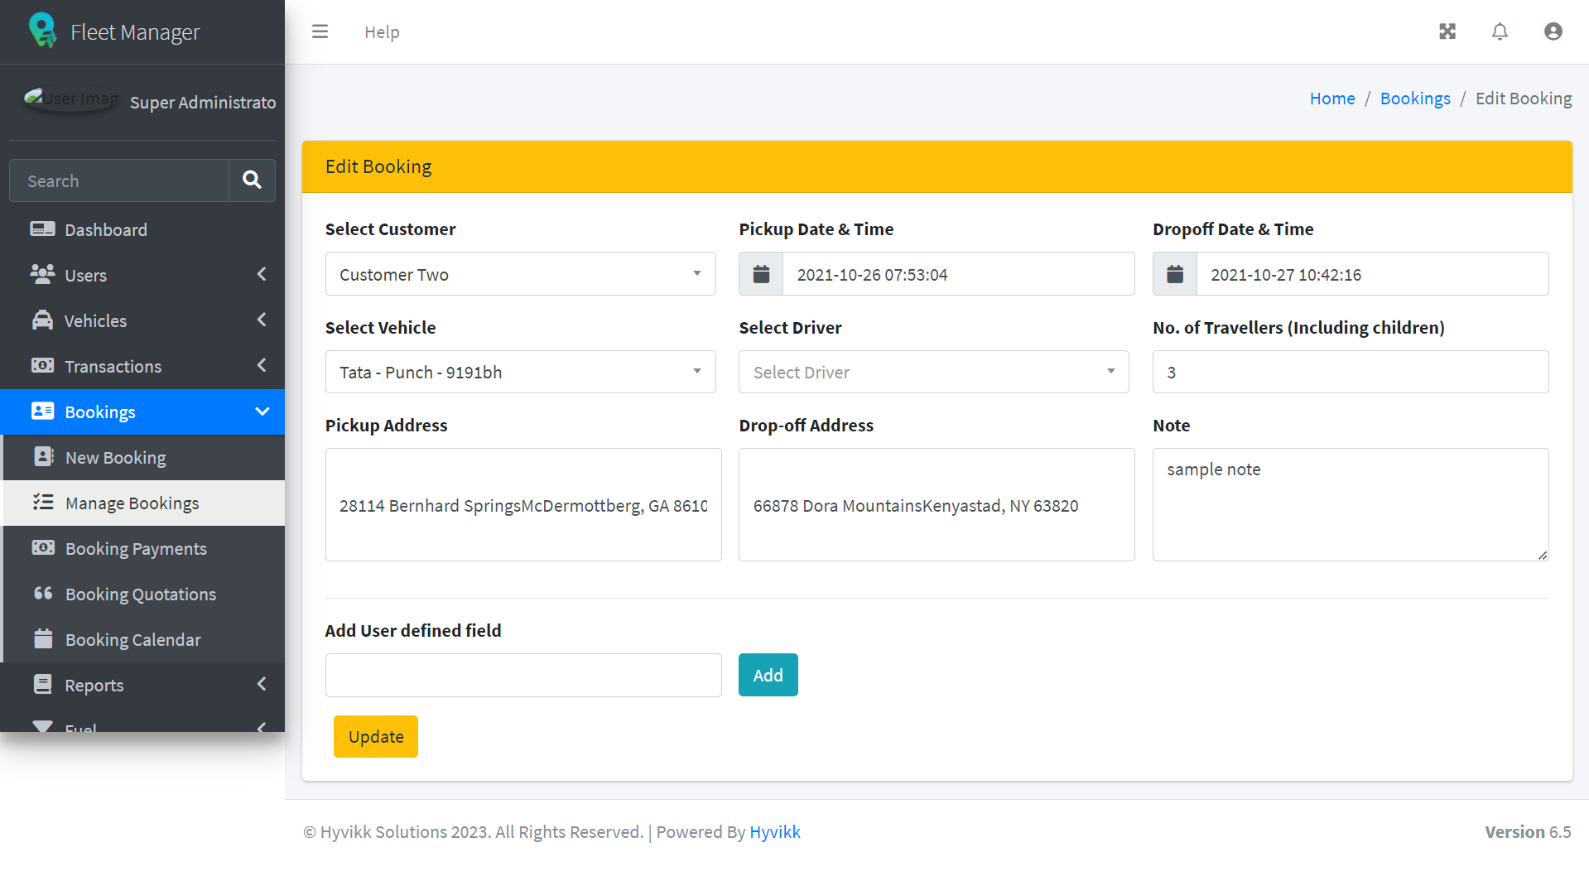Expand the Transactions menu chevron
The height and width of the screenshot is (881, 1589).
(262, 365)
